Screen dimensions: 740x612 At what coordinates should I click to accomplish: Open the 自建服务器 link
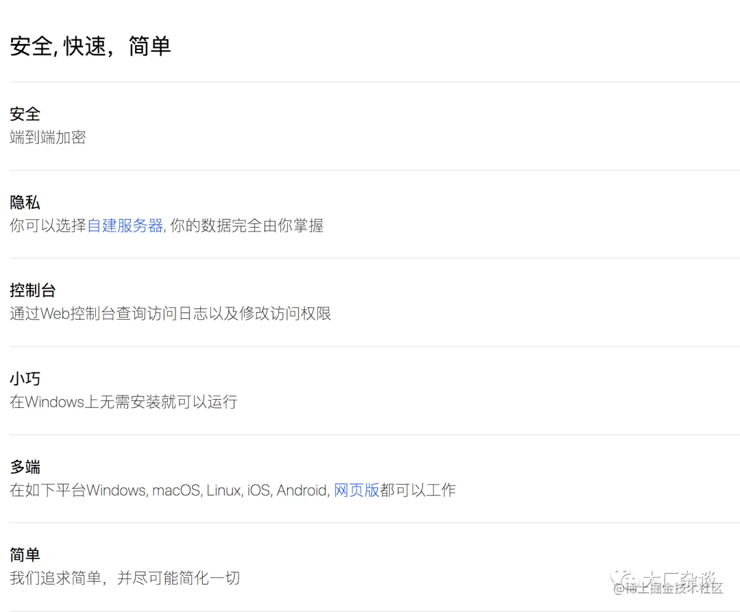click(125, 225)
